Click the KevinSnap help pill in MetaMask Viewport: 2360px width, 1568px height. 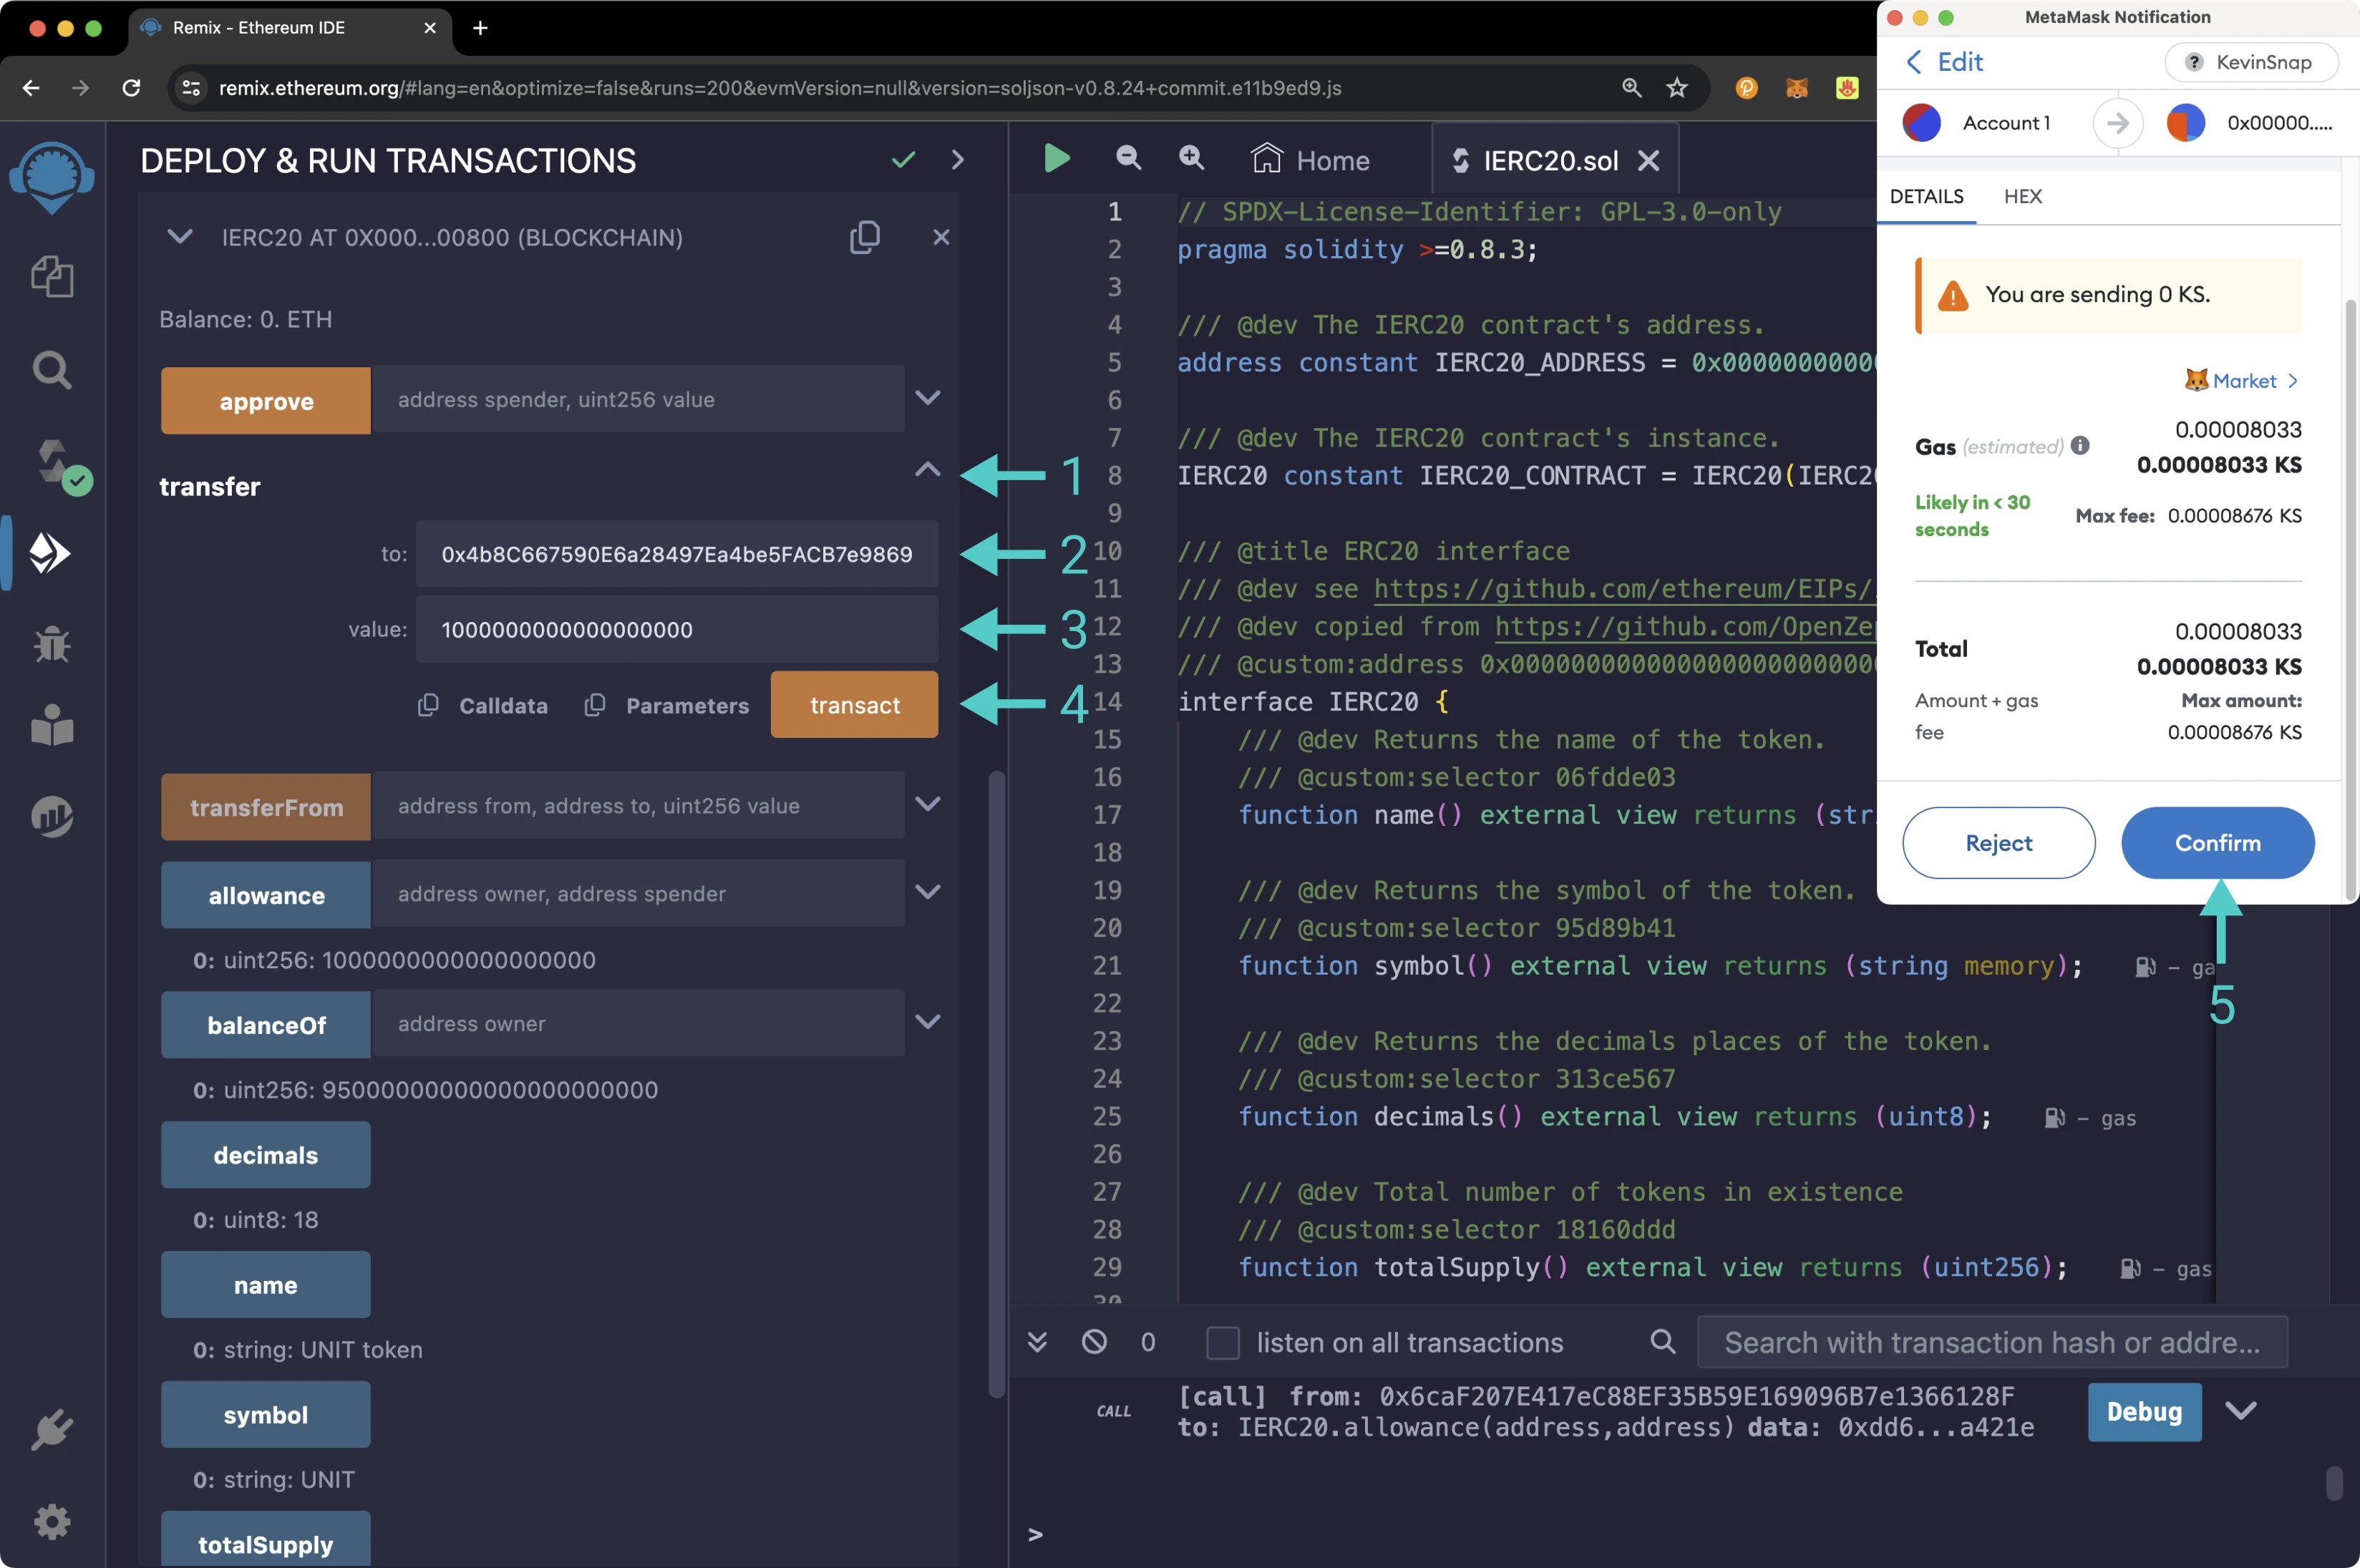pos(2251,62)
